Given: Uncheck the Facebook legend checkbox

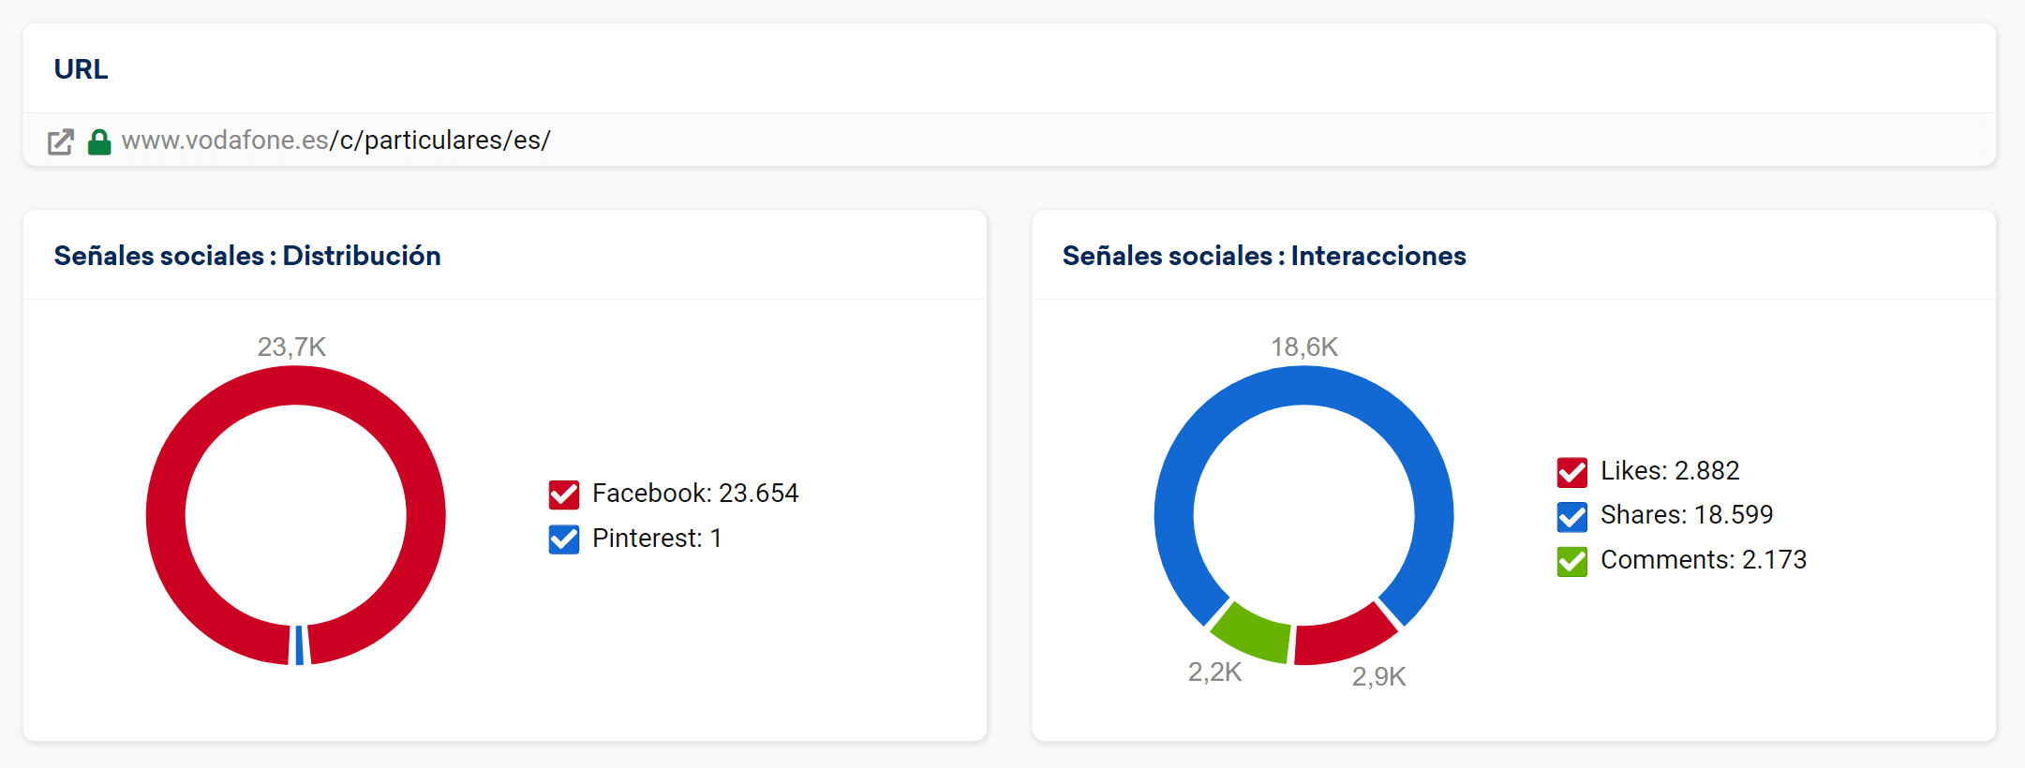Looking at the screenshot, I should (x=564, y=495).
